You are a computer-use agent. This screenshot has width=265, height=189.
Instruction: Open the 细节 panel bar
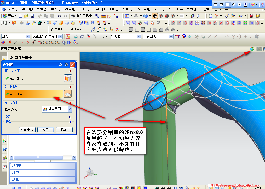43,173
